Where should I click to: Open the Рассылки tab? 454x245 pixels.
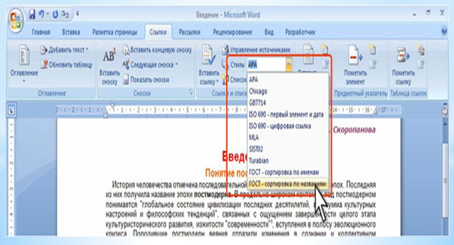click(x=189, y=32)
